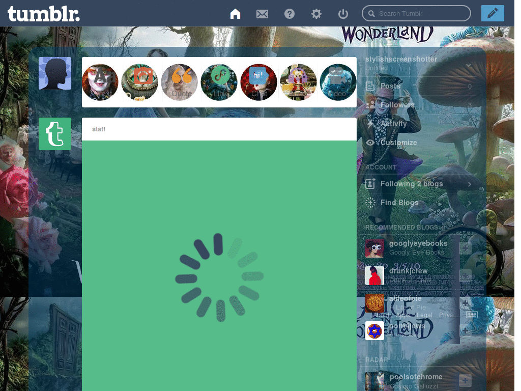The width and height of the screenshot is (521, 391).
Task: Open the Tumblr logo home link
Action: (x=44, y=14)
